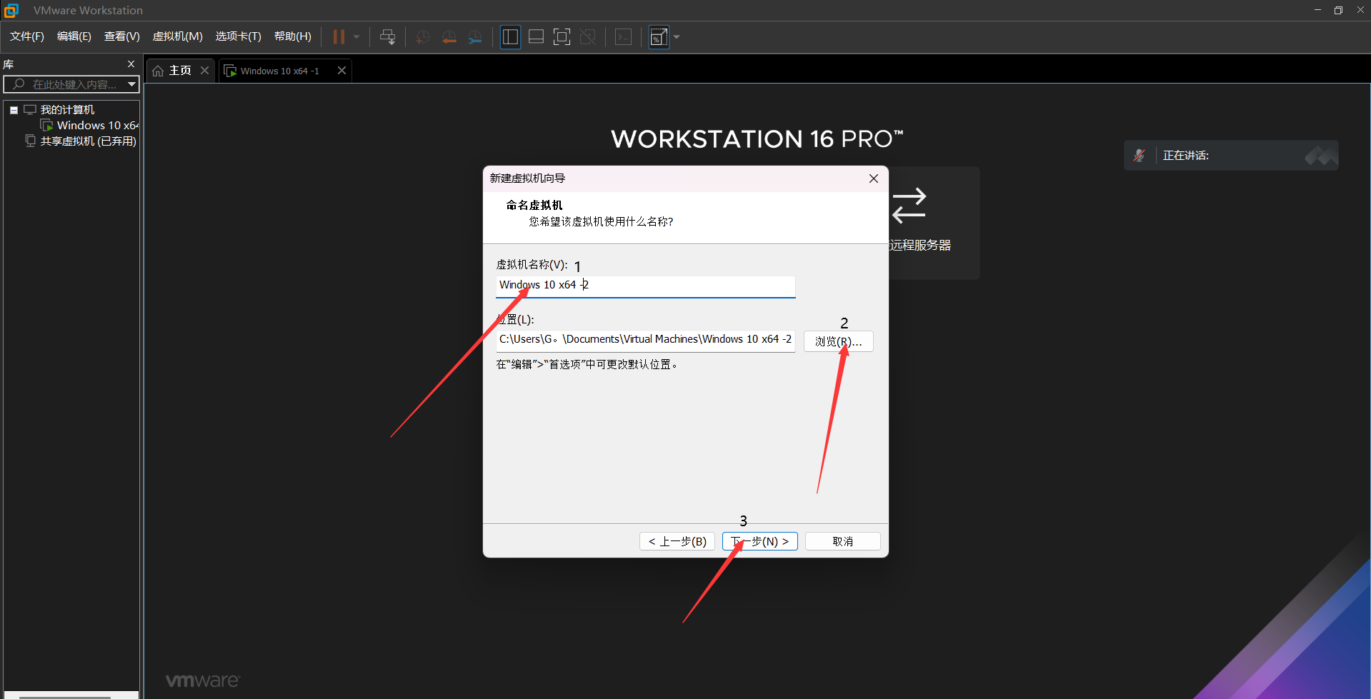
Task: Close the Windows 10 x64 -1 tab
Action: coord(342,70)
